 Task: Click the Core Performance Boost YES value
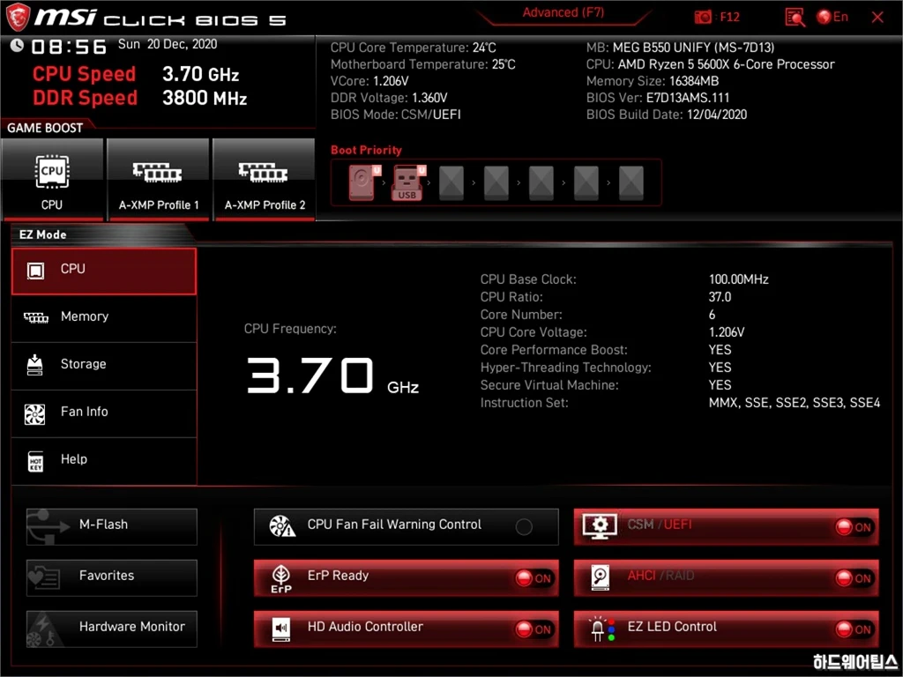[x=720, y=350]
